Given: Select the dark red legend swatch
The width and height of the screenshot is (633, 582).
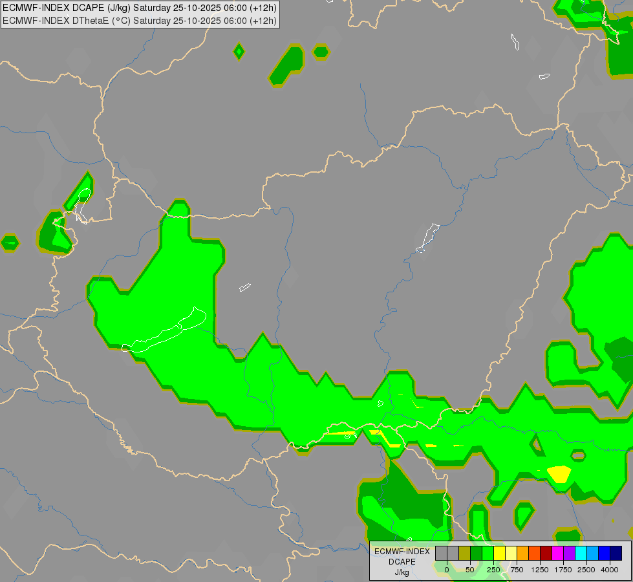Looking at the screenshot, I should (546, 553).
